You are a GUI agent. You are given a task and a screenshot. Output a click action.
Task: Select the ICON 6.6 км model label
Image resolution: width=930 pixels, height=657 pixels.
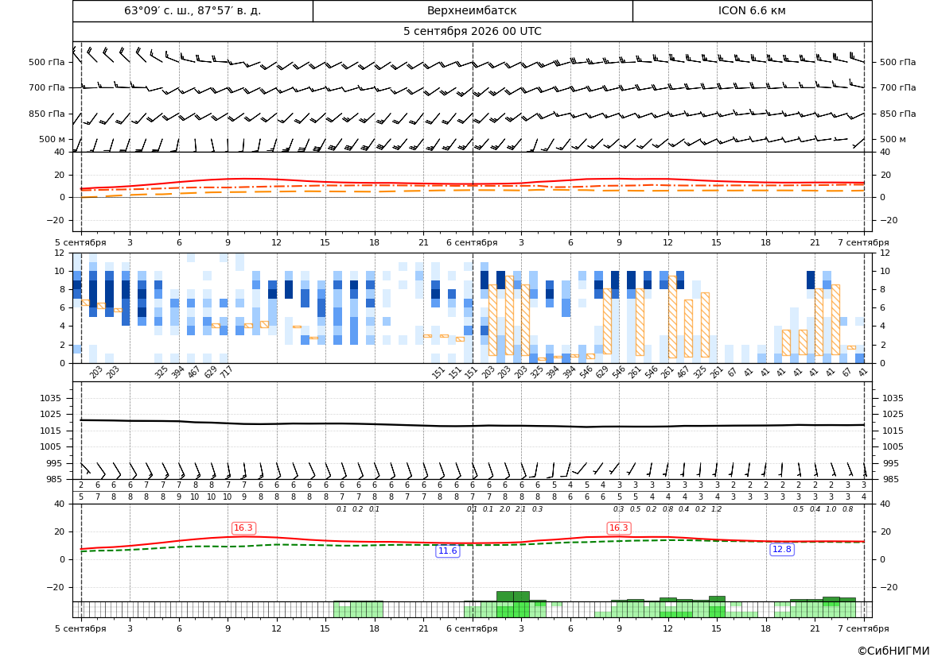752,10
